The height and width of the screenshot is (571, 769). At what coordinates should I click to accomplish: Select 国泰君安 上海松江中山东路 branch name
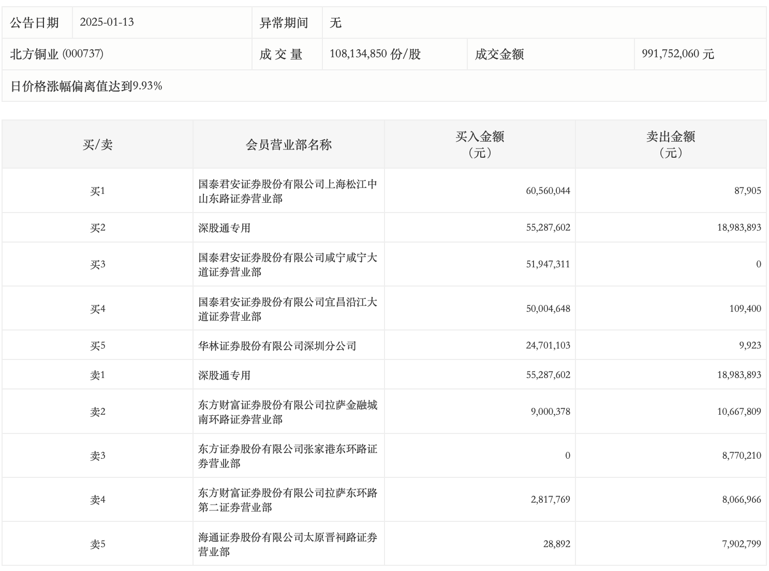(x=287, y=191)
